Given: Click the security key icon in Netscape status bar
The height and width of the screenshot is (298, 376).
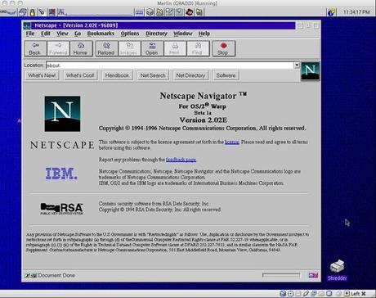Looking at the screenshot, I should coord(31,275).
